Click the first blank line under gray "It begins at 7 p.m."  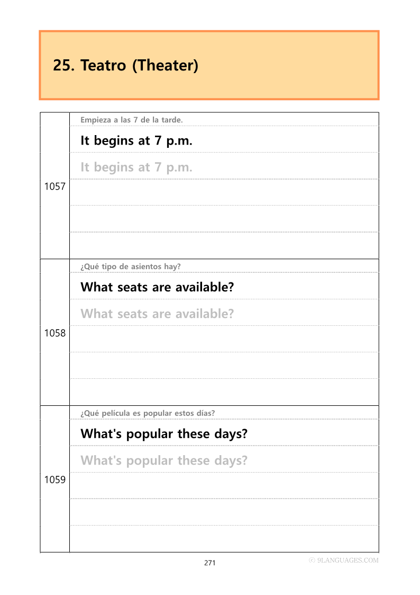pyautogui.click(x=224, y=192)
